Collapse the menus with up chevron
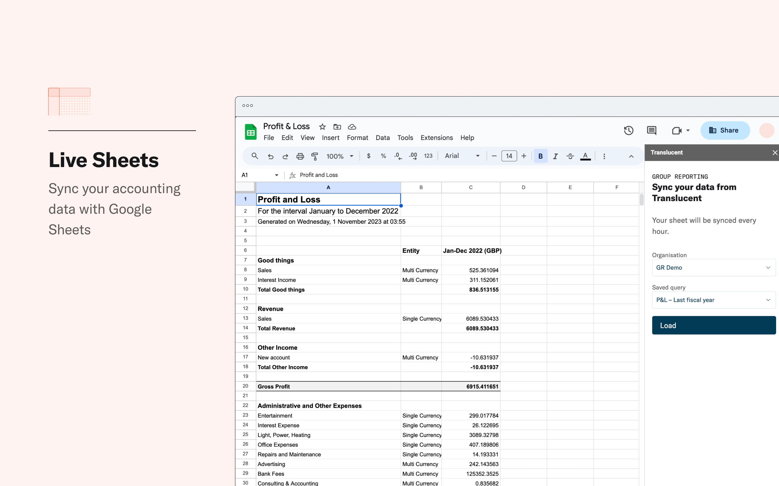The image size is (779, 486). click(631, 156)
